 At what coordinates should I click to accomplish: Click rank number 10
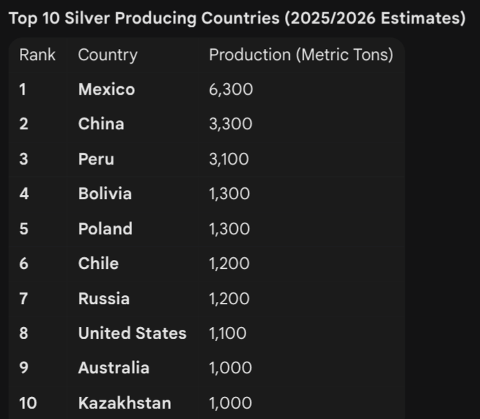click(28, 403)
